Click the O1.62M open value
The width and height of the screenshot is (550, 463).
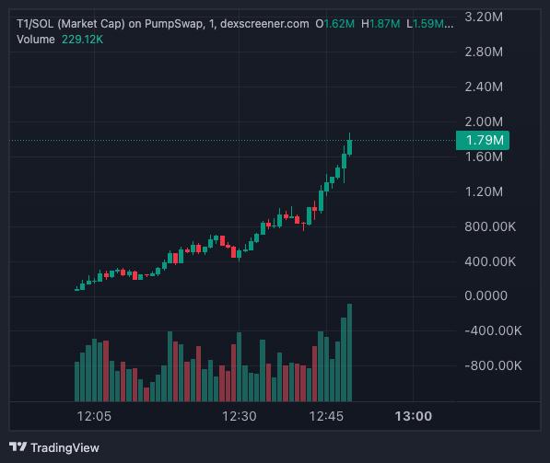click(335, 24)
